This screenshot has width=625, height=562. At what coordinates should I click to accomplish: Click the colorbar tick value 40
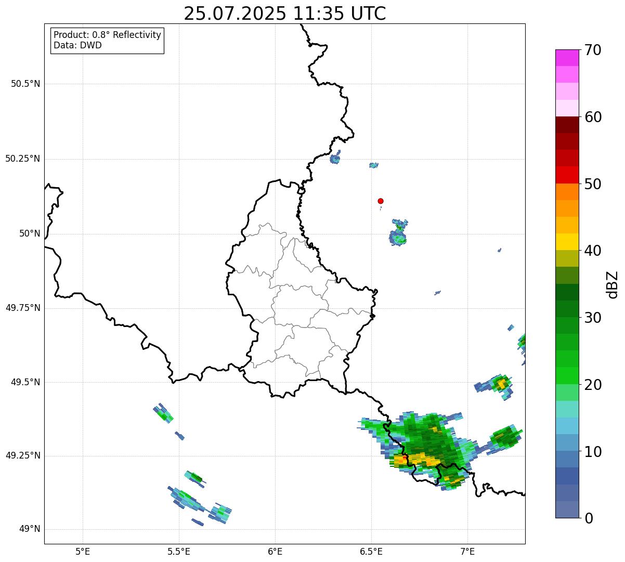tap(593, 251)
